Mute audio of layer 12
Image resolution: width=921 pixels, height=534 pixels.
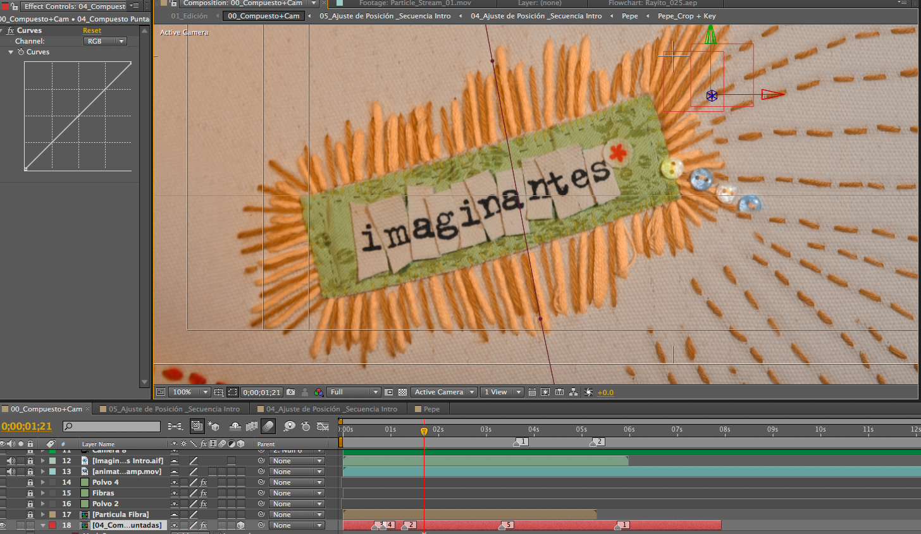click(10, 461)
